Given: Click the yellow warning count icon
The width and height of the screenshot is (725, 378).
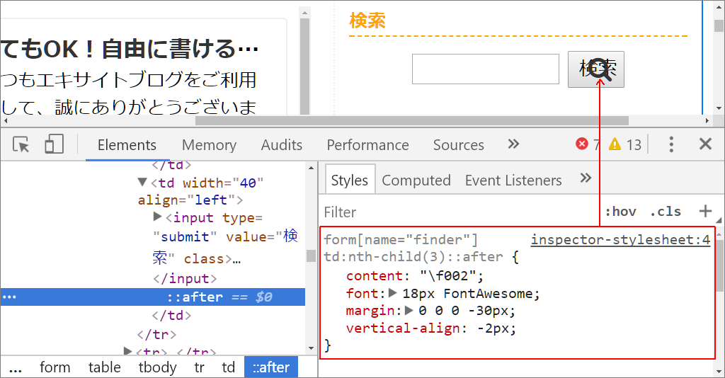Looking at the screenshot, I should pyautogui.click(x=615, y=144).
